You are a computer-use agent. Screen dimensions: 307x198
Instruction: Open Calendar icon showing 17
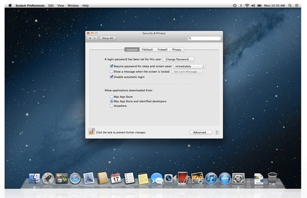[x=116, y=178]
